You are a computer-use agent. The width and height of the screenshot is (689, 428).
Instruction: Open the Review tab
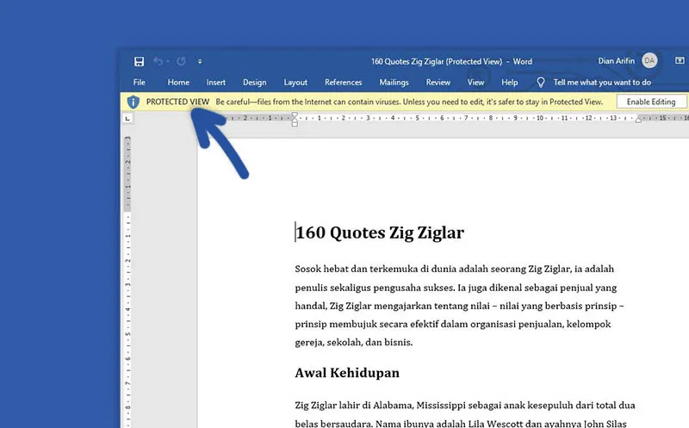(438, 83)
